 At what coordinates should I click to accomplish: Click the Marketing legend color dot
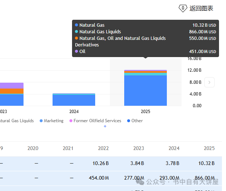pyautogui.click(x=41, y=121)
